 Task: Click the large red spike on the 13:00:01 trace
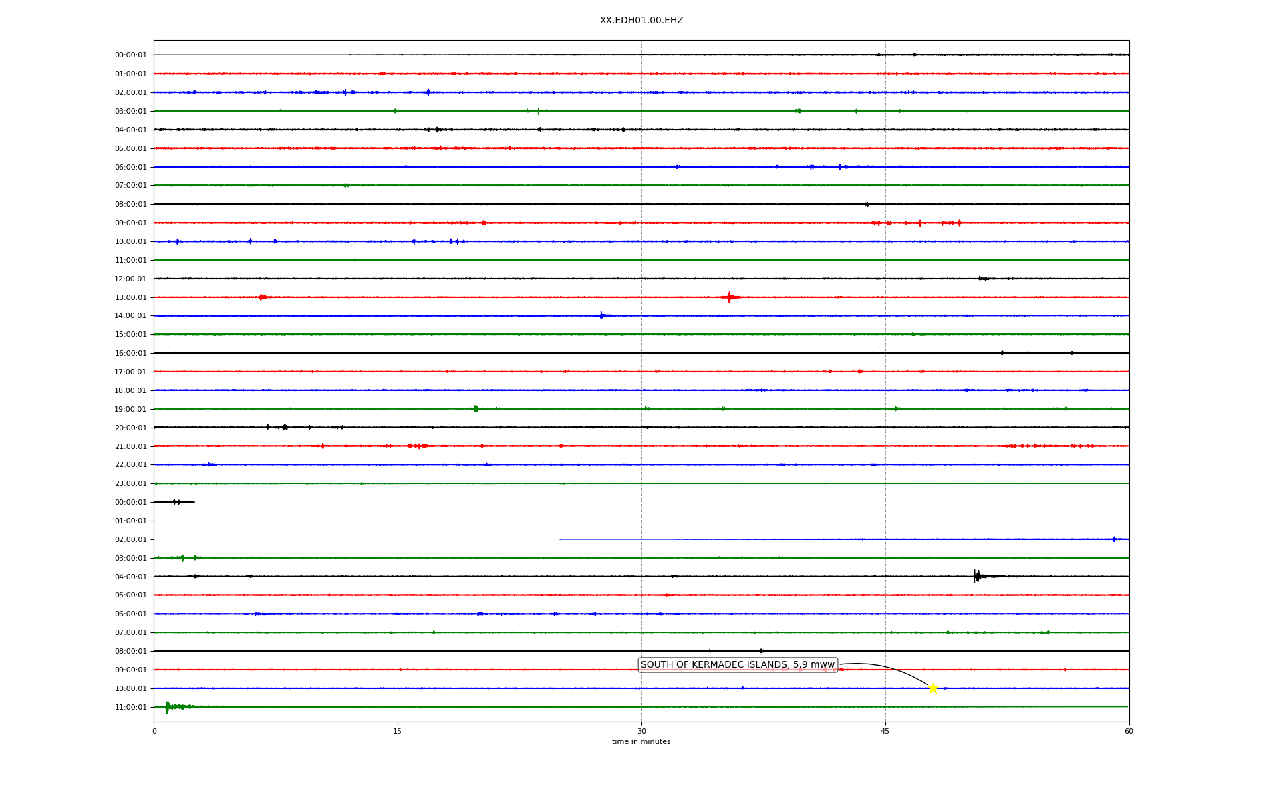click(x=729, y=297)
